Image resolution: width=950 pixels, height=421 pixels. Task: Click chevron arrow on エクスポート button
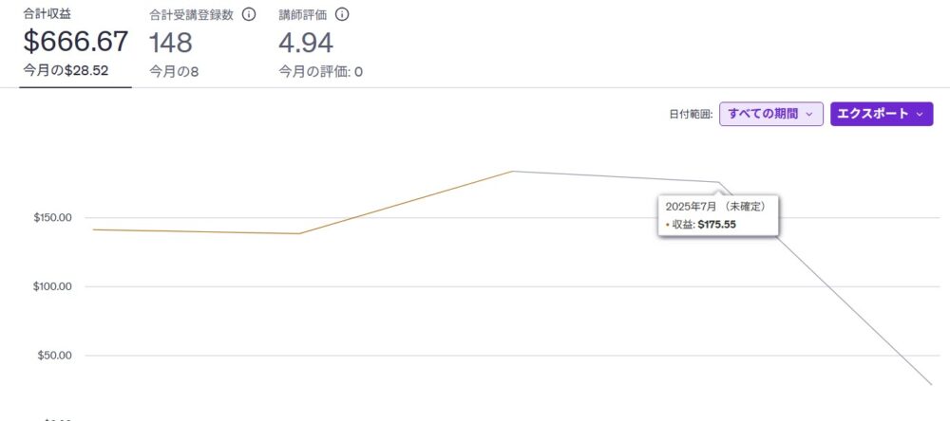920,114
